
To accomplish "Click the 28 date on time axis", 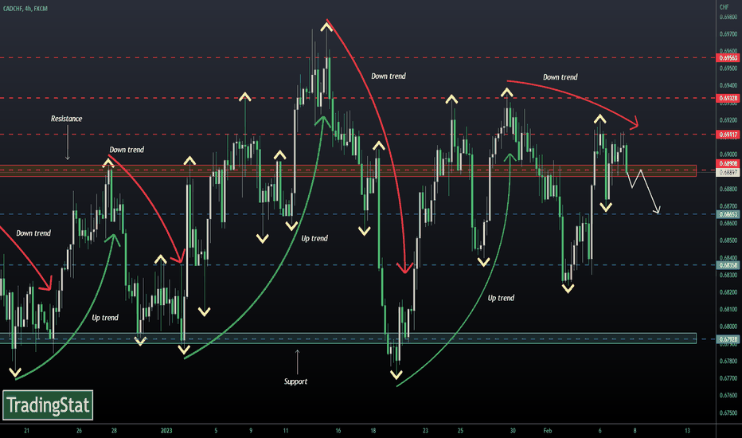I will pyautogui.click(x=114, y=431).
